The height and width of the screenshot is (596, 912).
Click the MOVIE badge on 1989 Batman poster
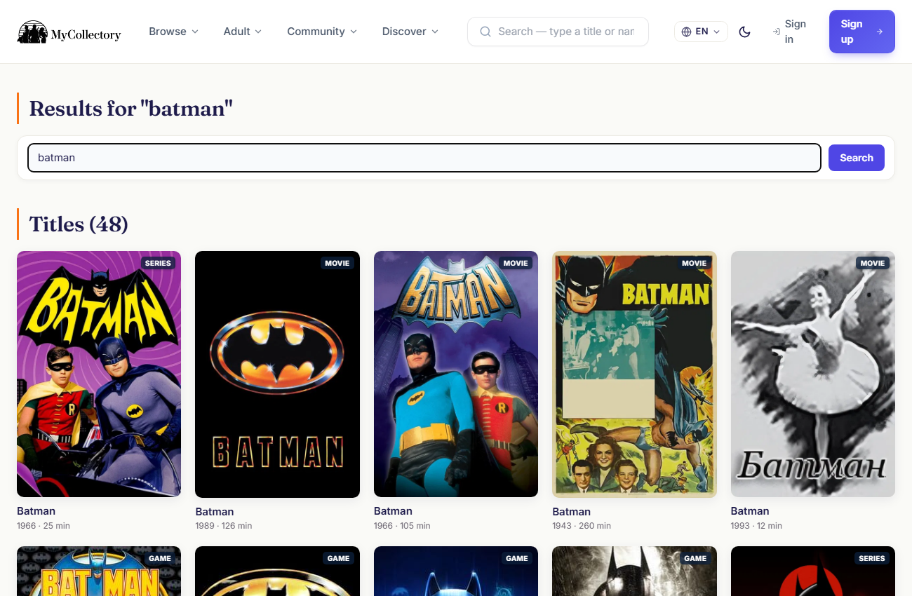click(337, 263)
